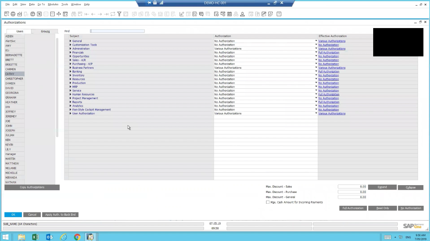Click the users list vertical scrollbar
Image resolution: width=430 pixels, height=241 pixels.
[57, 88]
